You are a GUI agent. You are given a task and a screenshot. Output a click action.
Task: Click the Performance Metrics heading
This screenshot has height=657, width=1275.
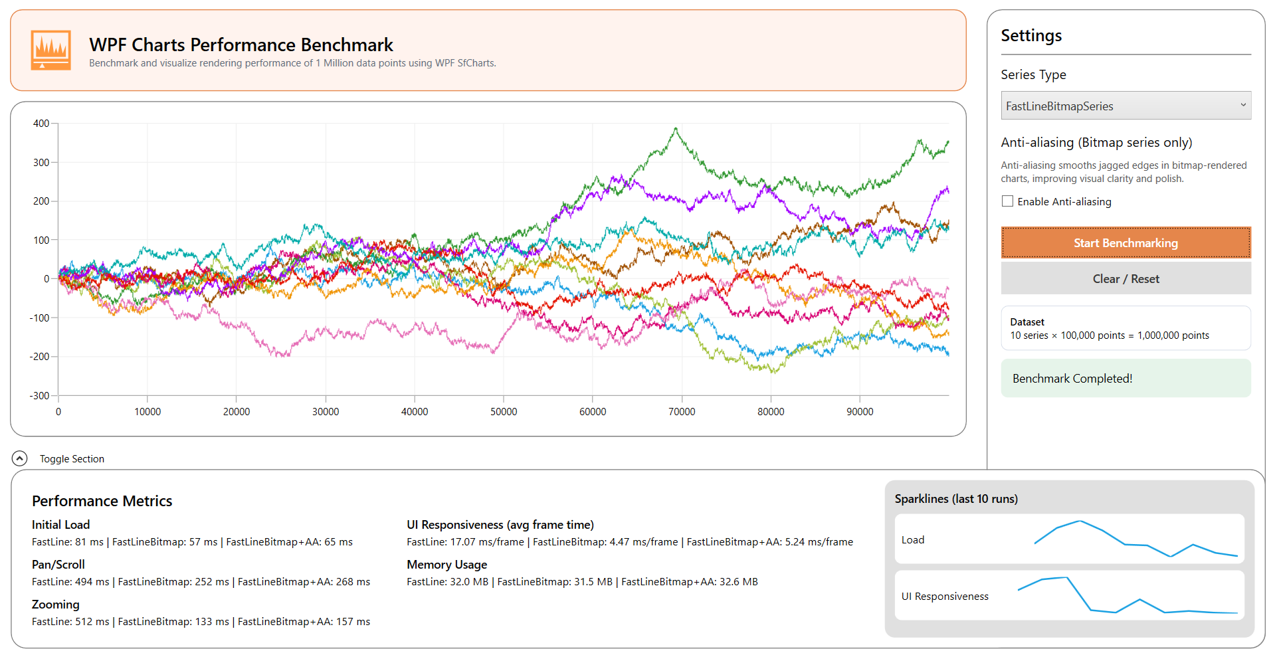point(102,500)
